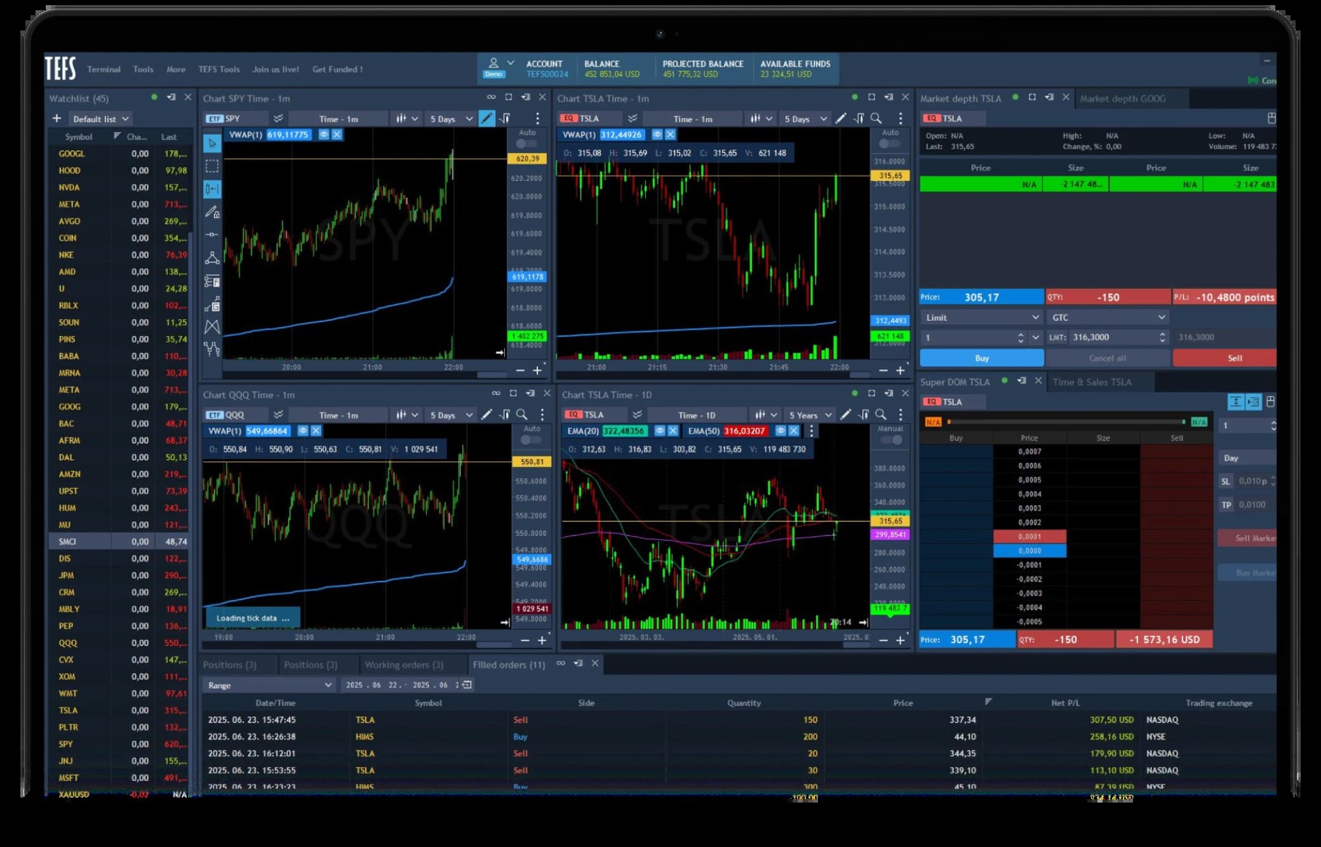Toggle Manual scale switch on TSLA 1D chart
1321x847 pixels.
tap(891, 439)
